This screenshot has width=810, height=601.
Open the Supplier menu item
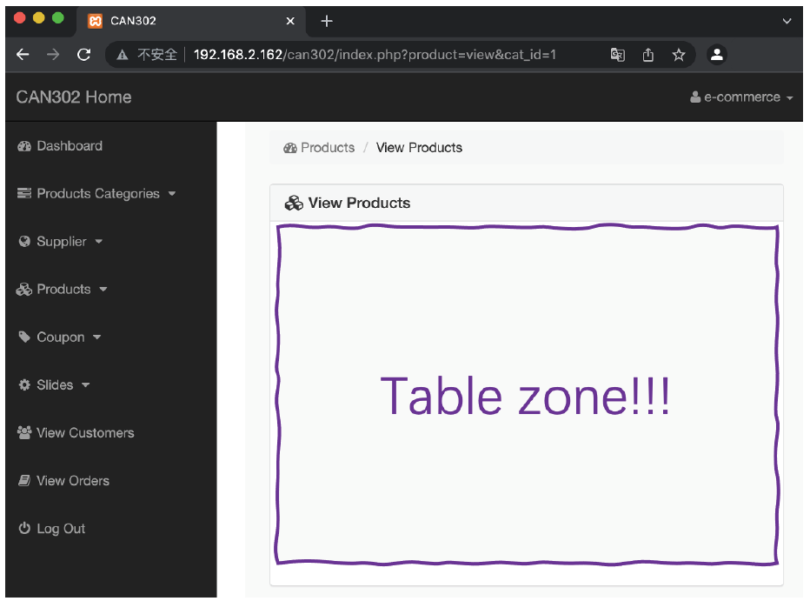click(60, 241)
